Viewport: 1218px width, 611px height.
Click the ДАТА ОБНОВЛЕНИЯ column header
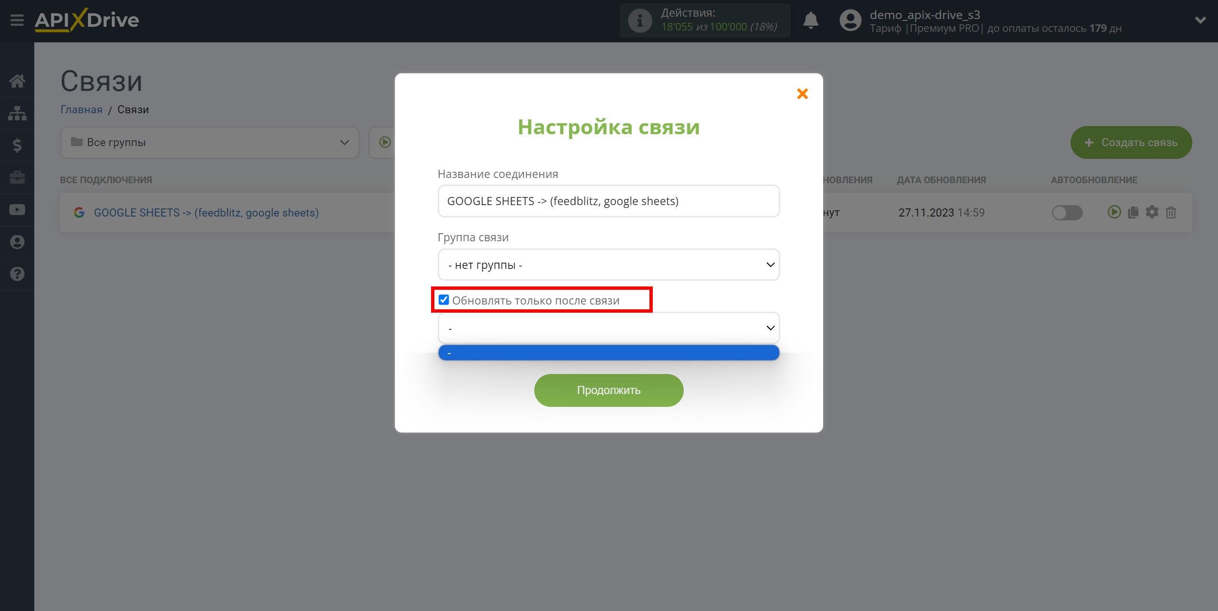(941, 180)
